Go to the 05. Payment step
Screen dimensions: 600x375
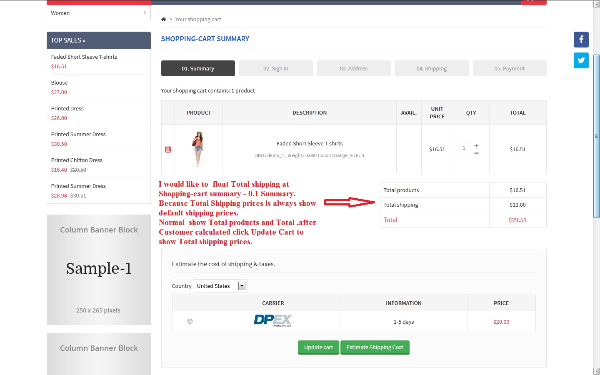[510, 68]
